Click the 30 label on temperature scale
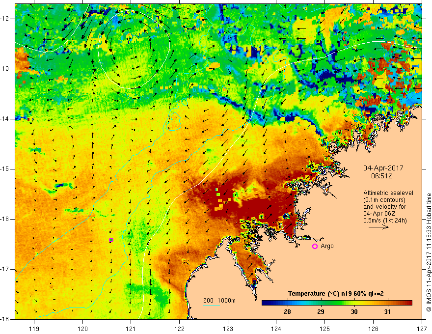 [x=354, y=312]
